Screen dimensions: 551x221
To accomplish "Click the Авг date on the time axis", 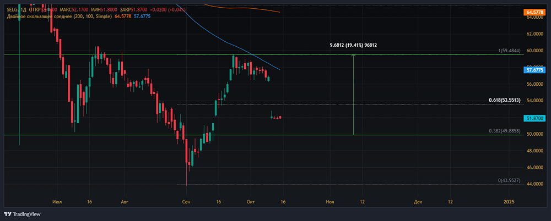I will pos(124,202).
